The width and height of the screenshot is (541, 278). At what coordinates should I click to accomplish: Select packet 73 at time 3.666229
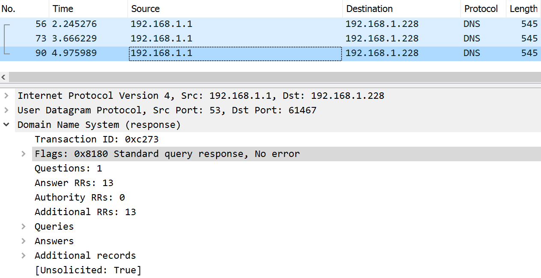[171, 38]
